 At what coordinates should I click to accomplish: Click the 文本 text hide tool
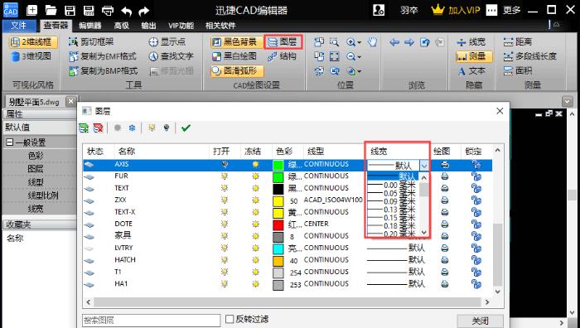(x=471, y=70)
